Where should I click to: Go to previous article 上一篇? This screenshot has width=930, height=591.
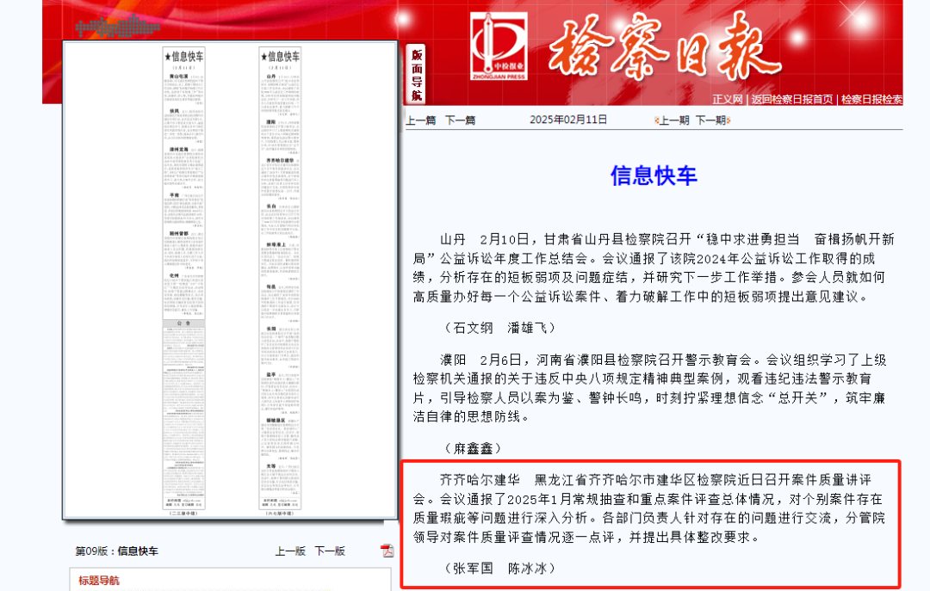click(x=420, y=120)
